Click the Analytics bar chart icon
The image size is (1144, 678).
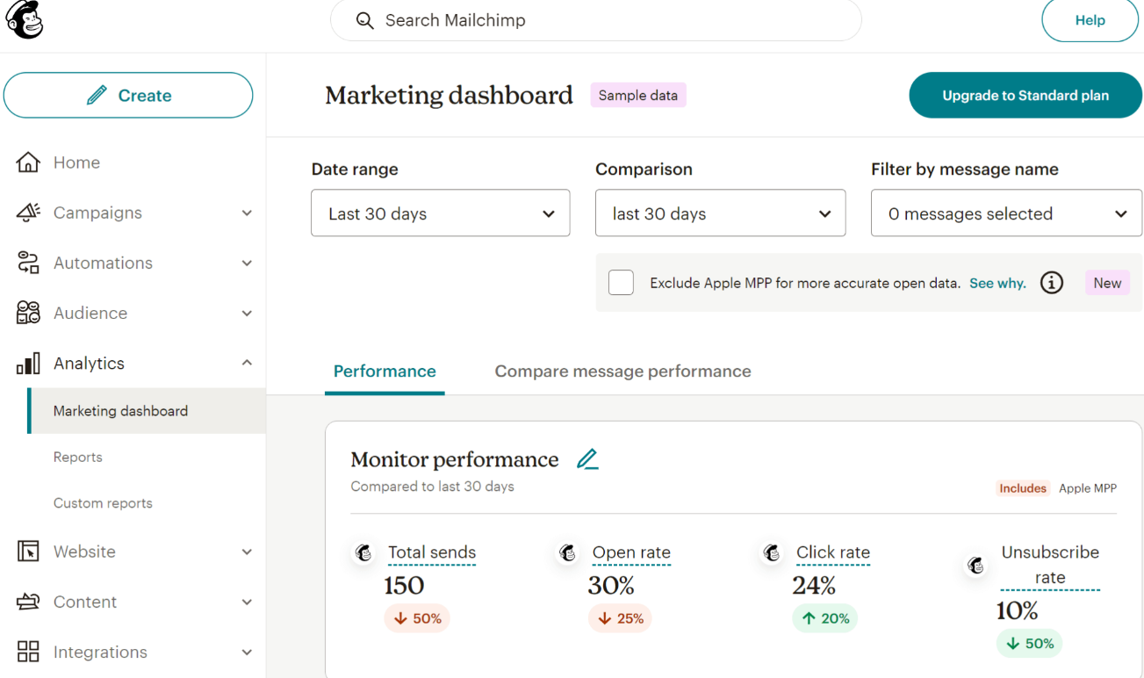(28, 364)
